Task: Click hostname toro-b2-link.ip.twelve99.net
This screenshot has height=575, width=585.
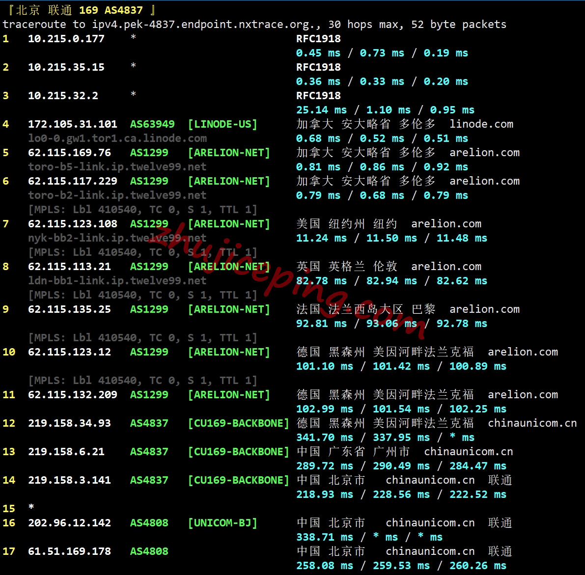Action: coord(117,195)
